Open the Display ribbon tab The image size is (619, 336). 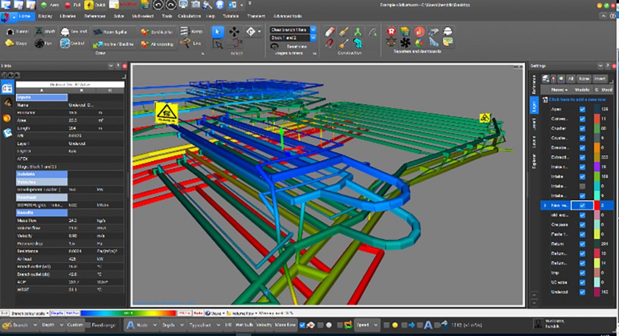(45, 17)
